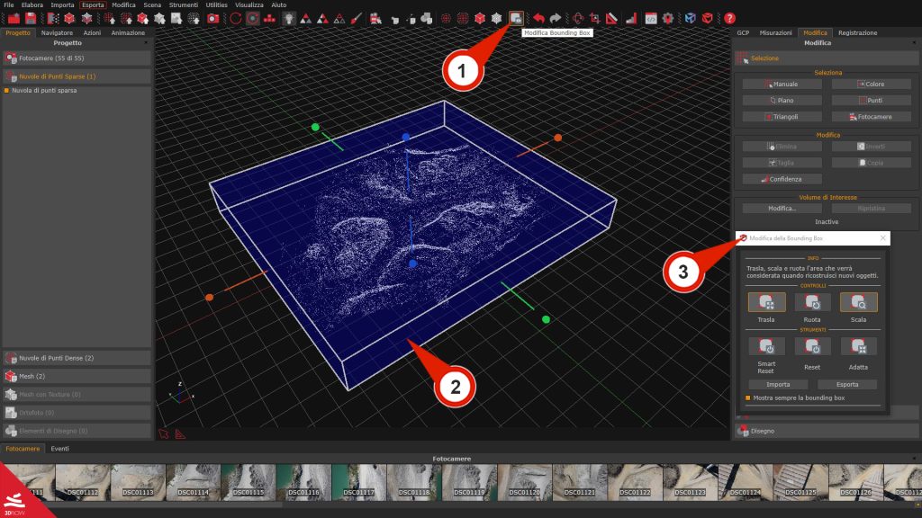Undo with the red left-arrow icon
This screenshot has height=518, width=922.
coord(538,19)
